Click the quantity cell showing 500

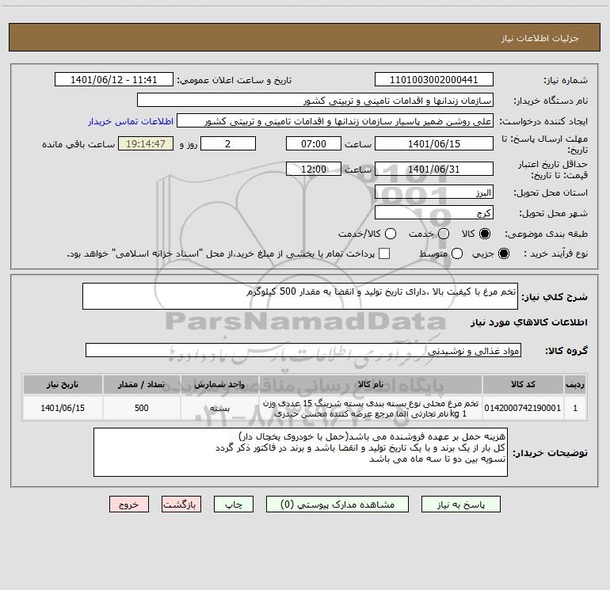coord(141,408)
